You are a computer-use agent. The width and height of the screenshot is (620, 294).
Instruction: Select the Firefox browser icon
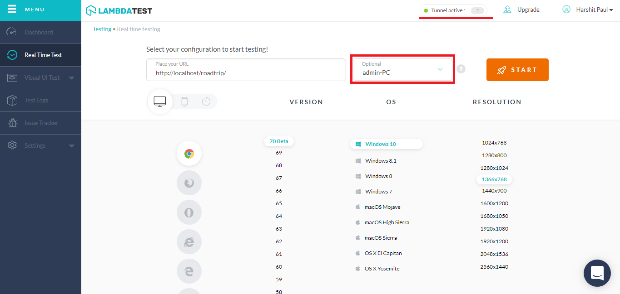point(189,183)
